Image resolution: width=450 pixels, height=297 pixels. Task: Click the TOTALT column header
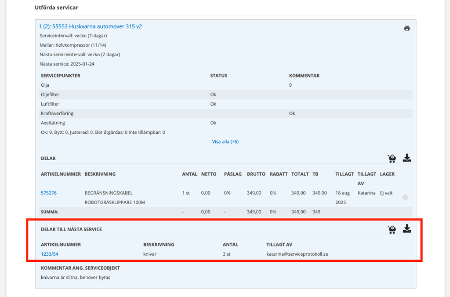(x=300, y=174)
